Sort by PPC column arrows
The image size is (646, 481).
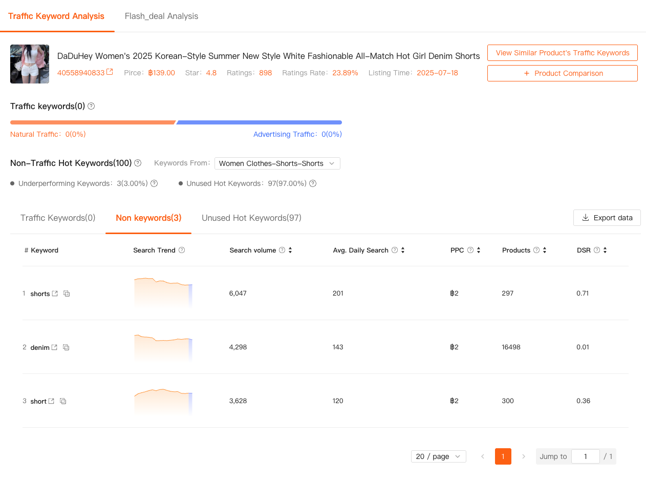click(x=479, y=250)
